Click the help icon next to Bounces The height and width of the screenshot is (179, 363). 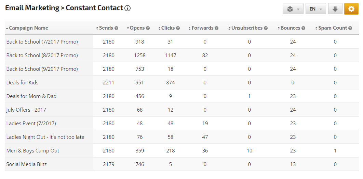click(x=304, y=28)
